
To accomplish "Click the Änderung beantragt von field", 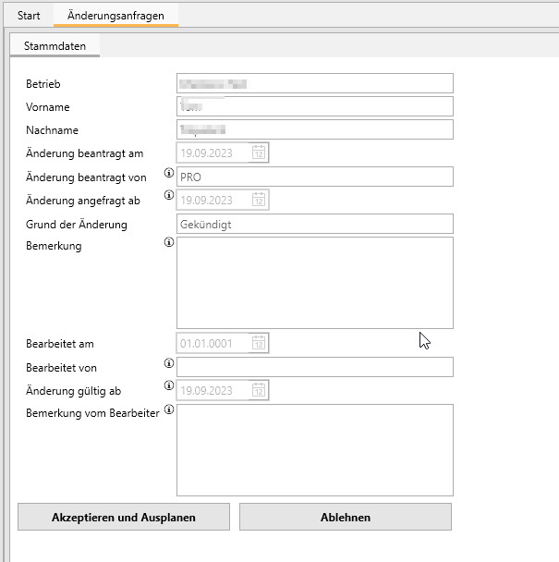I will (315, 177).
